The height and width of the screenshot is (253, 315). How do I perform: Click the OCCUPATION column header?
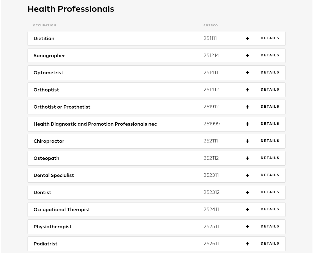(x=45, y=25)
